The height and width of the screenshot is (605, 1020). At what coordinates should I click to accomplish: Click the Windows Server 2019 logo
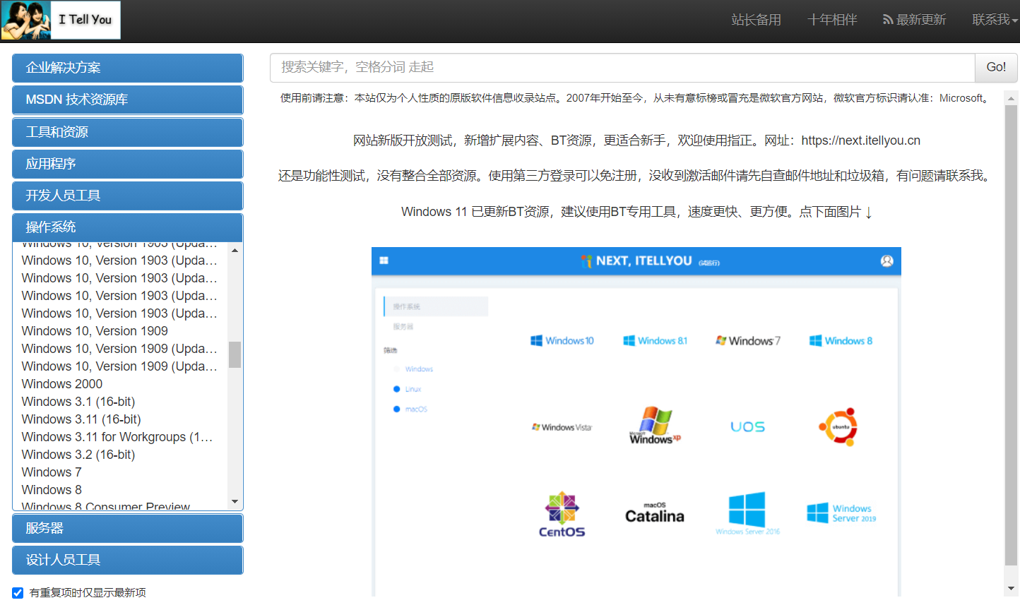pyautogui.click(x=841, y=513)
